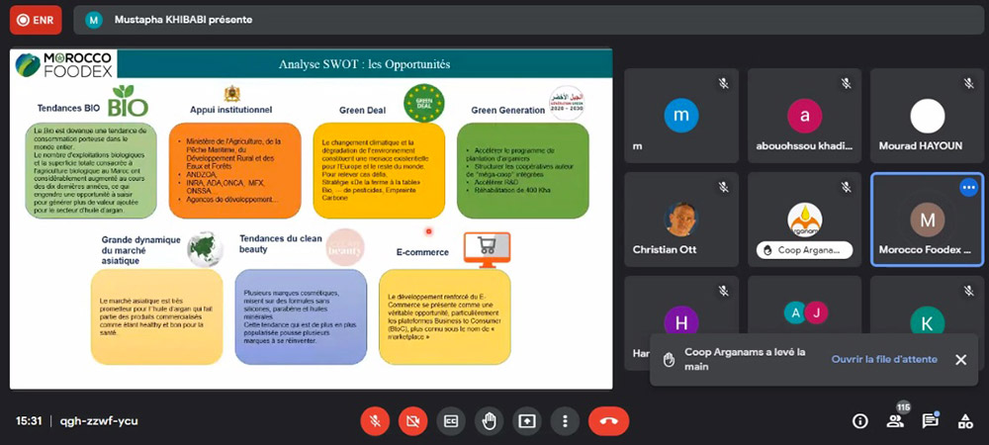Viewport: 989px width, 445px height.
Task: Click the present screen icon
Action: click(527, 420)
